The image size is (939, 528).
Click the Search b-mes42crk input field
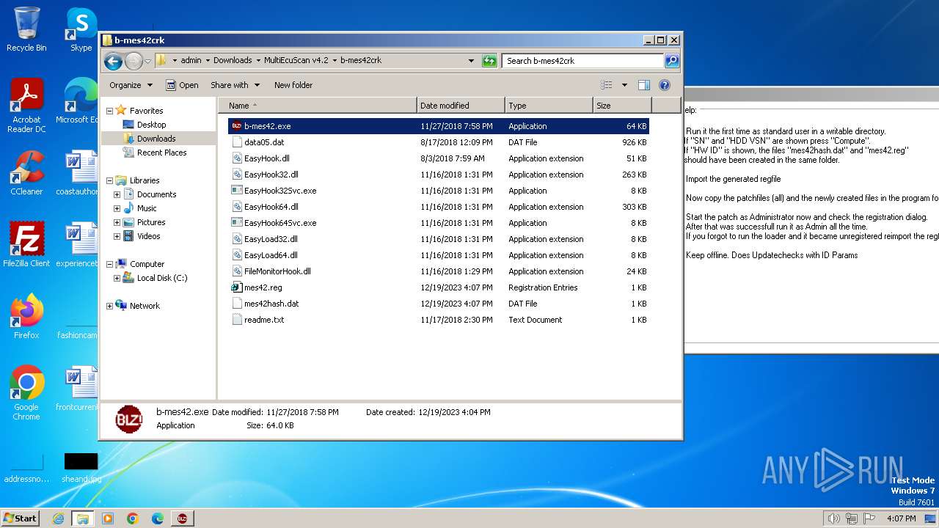point(583,61)
